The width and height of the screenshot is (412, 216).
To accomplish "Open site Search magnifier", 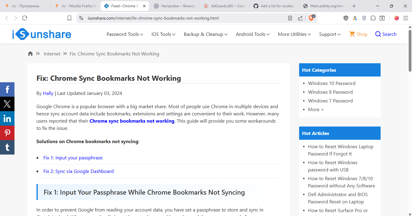I will pos(386,34).
